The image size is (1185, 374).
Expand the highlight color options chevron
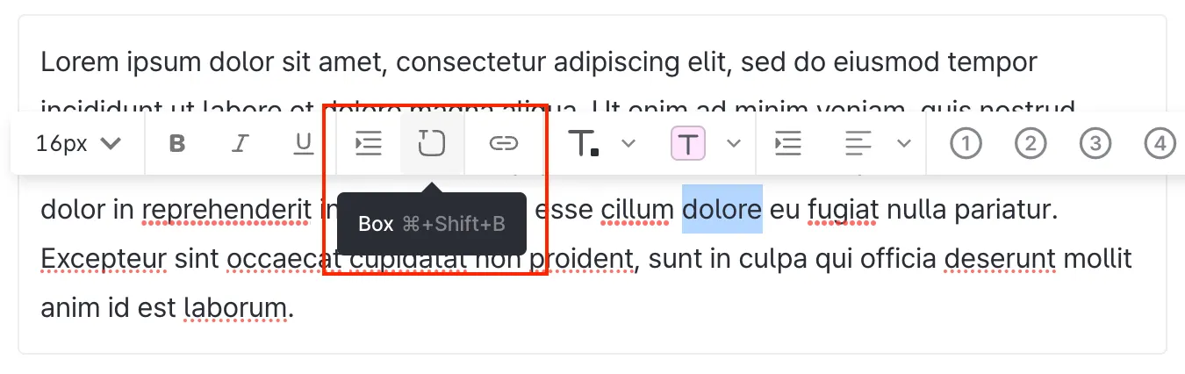[x=735, y=143]
